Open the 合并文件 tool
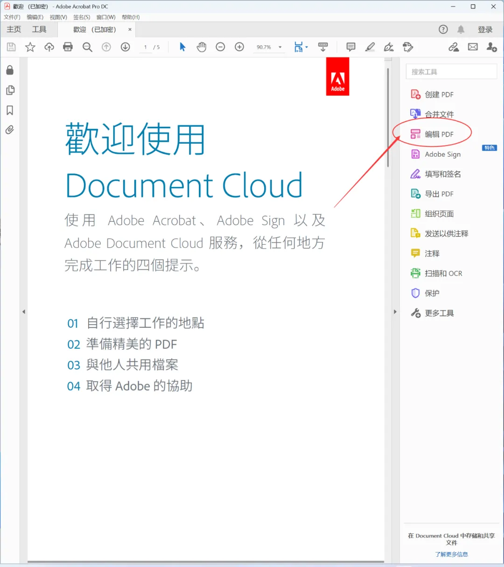This screenshot has height=567, width=504. (432, 114)
